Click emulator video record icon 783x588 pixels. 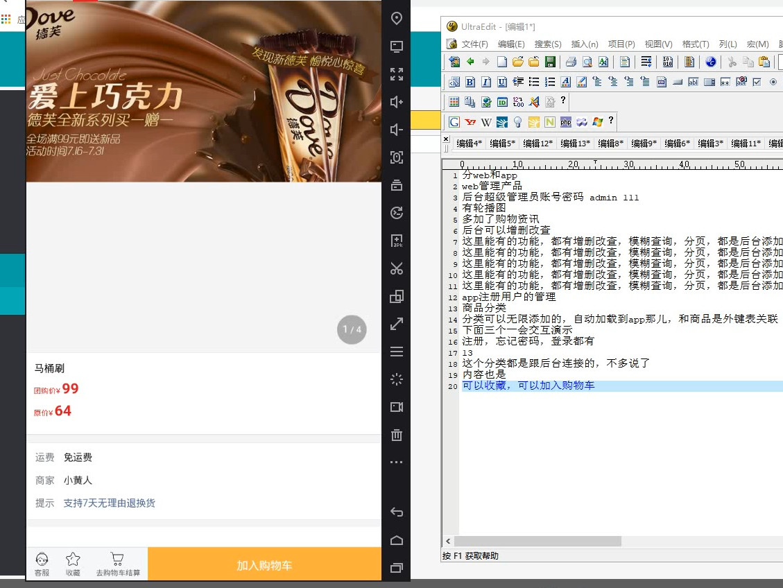[x=397, y=407]
